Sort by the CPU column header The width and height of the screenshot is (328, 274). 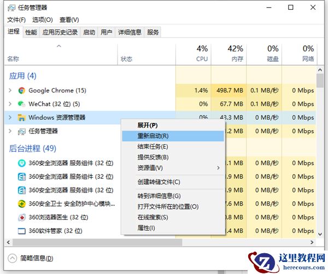pyautogui.click(x=194, y=55)
